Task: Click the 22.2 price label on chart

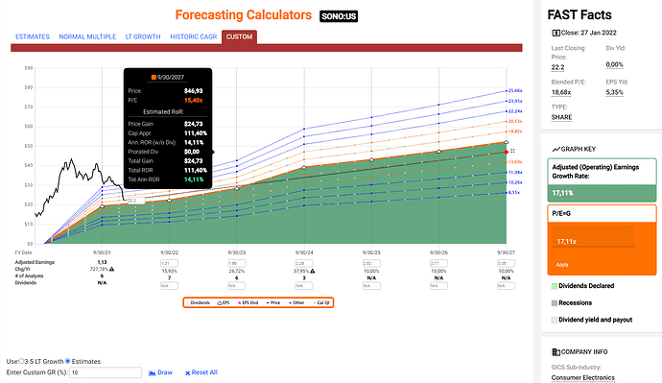Action: tap(135, 201)
